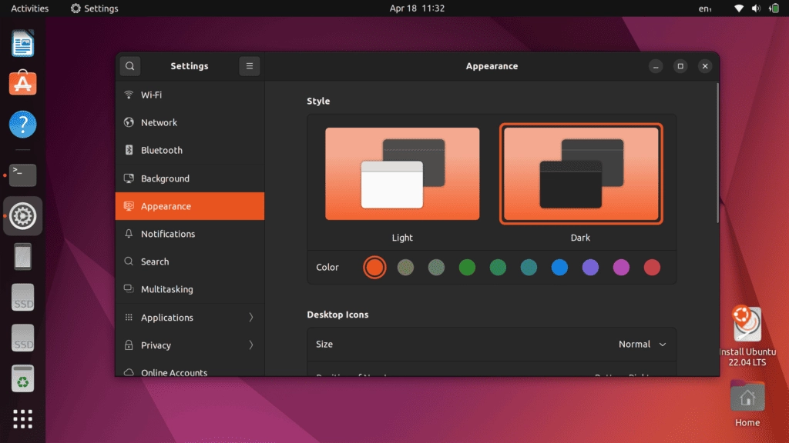Select the olive green accent color

click(467, 267)
